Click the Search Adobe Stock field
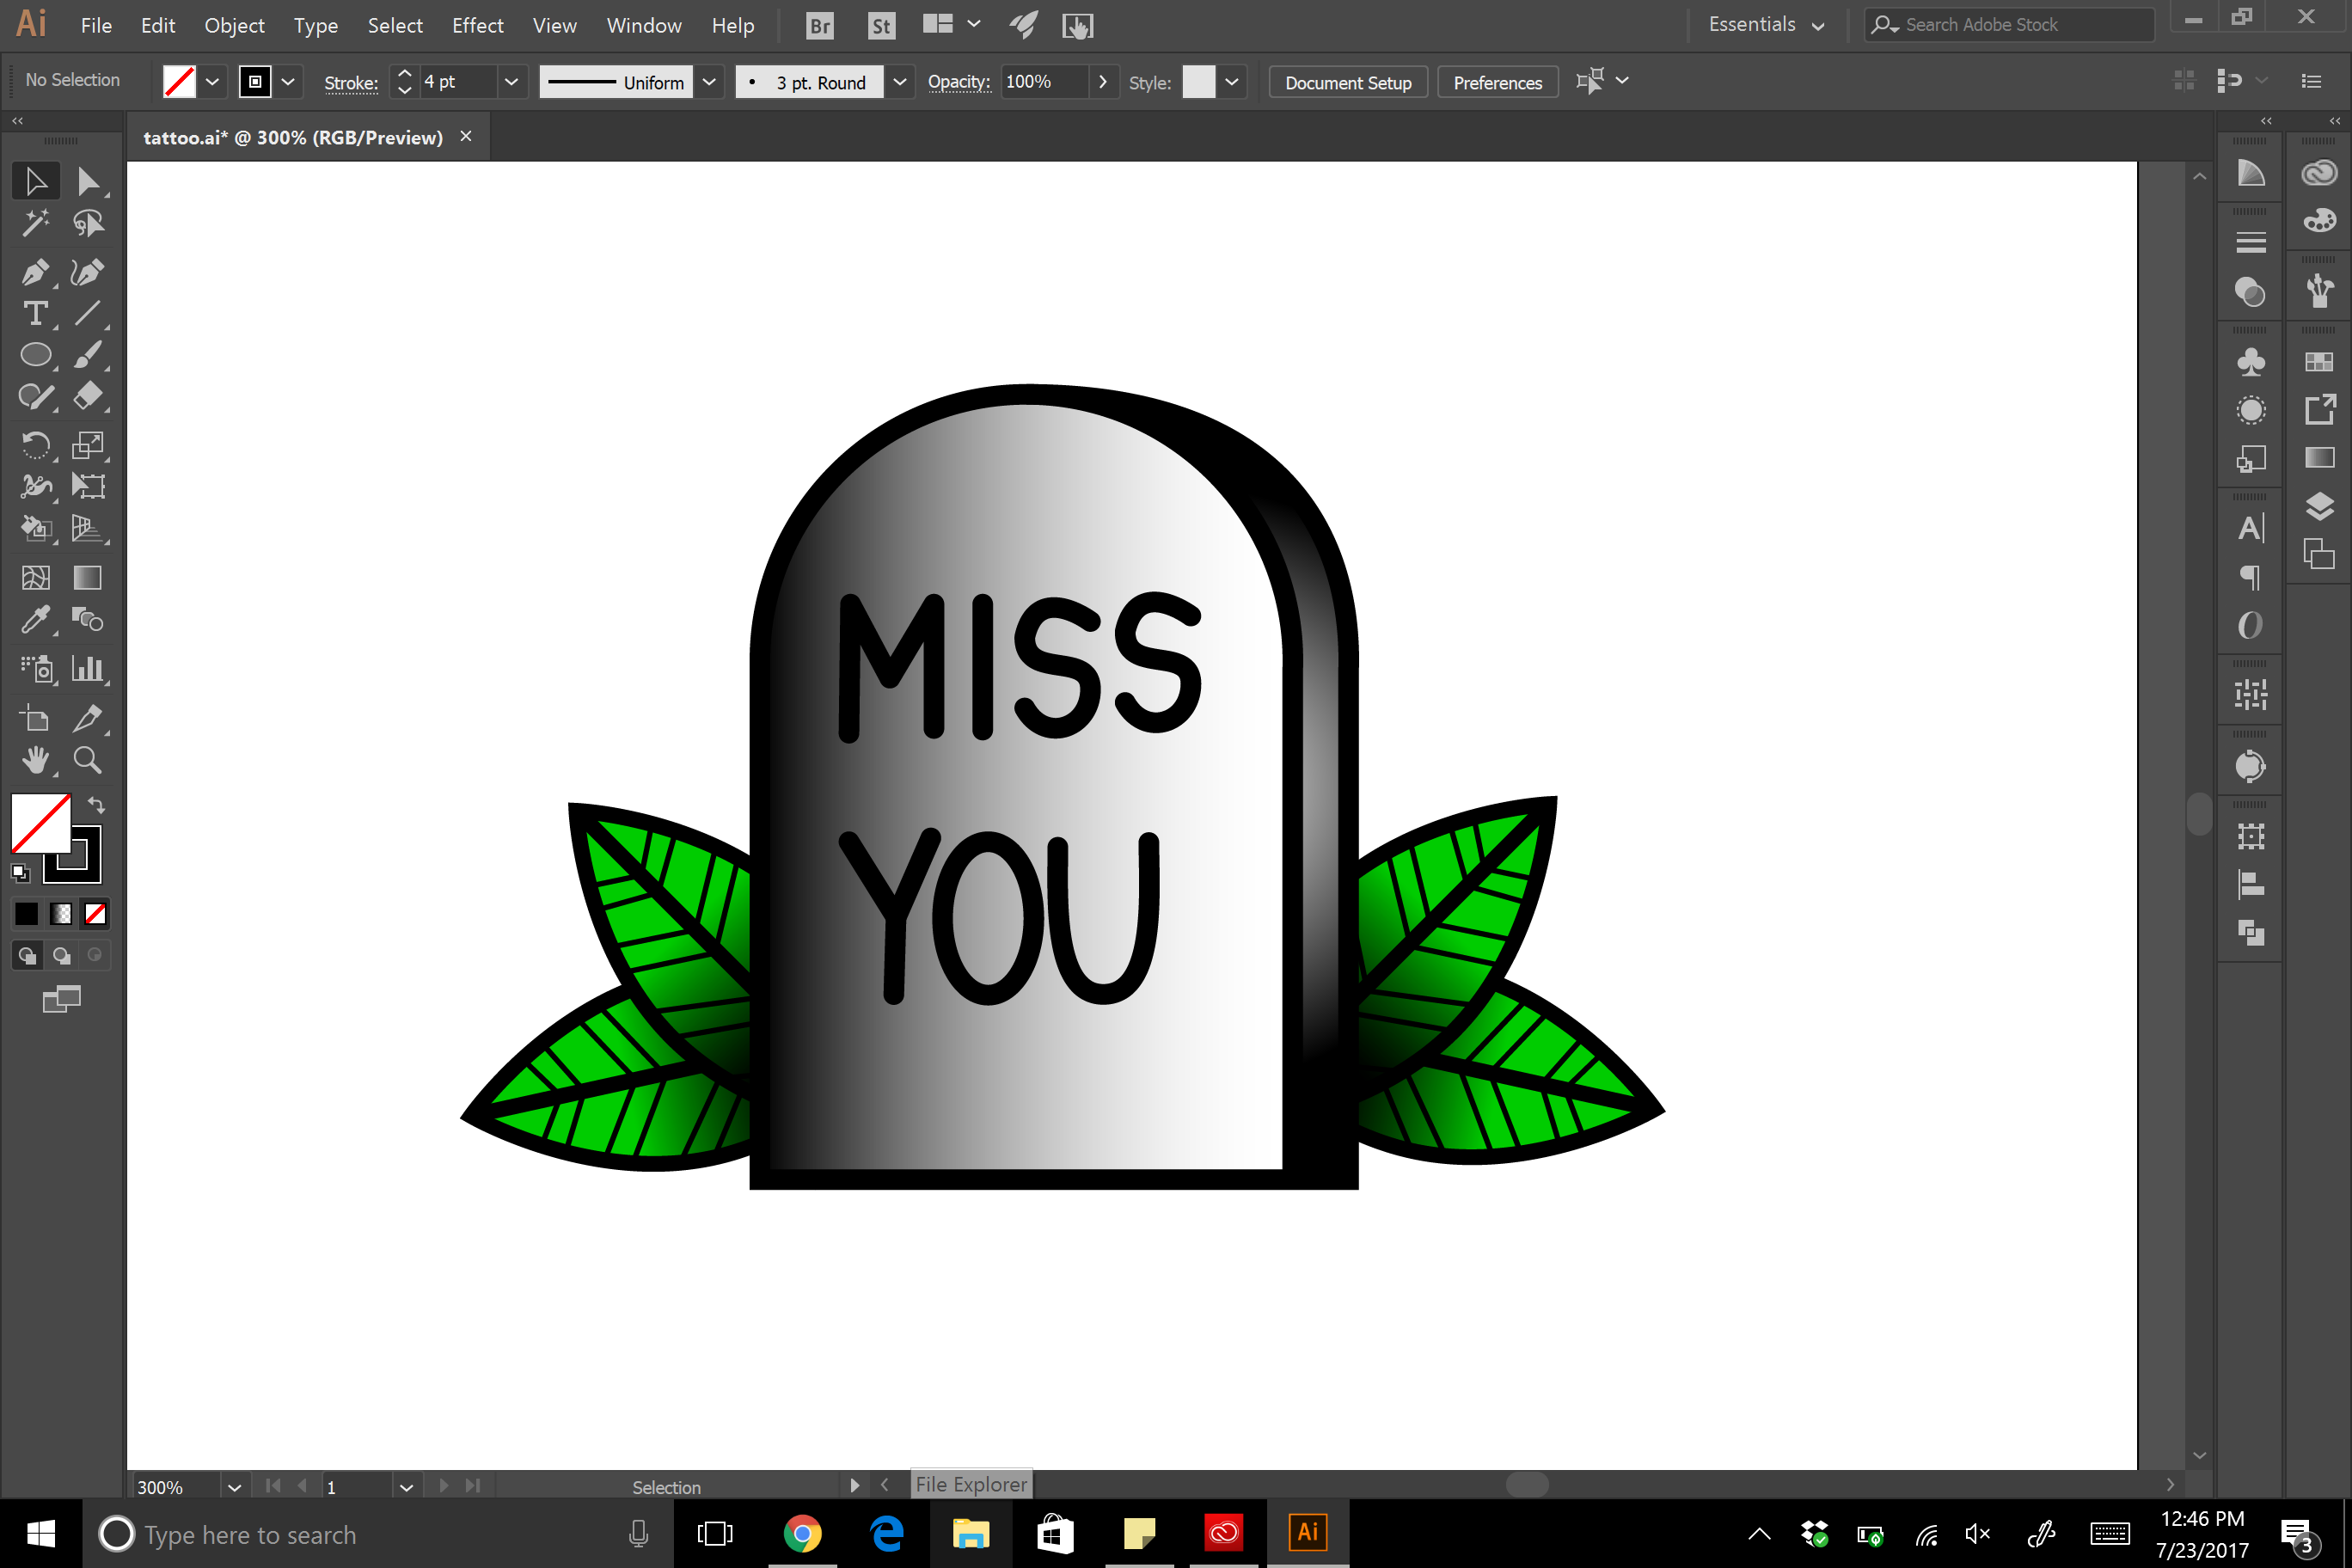2352x1568 pixels. pos(2010,25)
